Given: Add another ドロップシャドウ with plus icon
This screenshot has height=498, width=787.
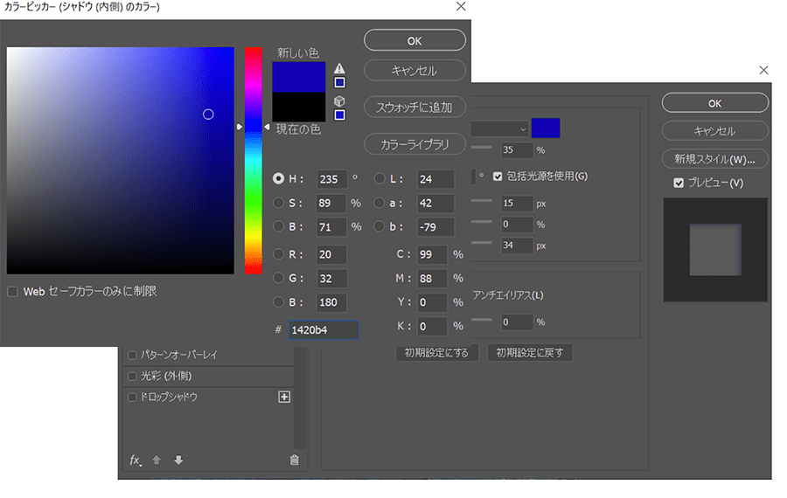Looking at the screenshot, I should (283, 397).
